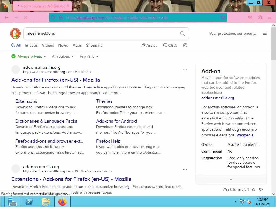Screen dimensions: 276x207
Task: Open PowerShell from the taskbar
Action: pos(29,202)
